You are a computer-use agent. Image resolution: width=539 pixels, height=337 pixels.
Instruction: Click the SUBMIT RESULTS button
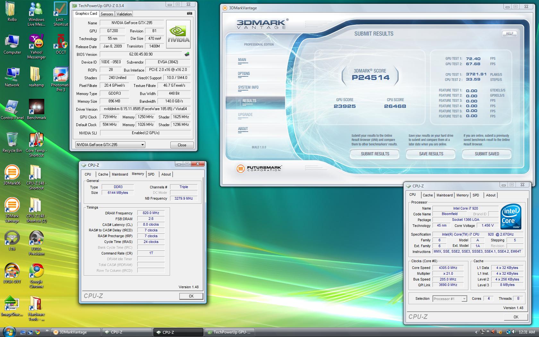(x=375, y=154)
